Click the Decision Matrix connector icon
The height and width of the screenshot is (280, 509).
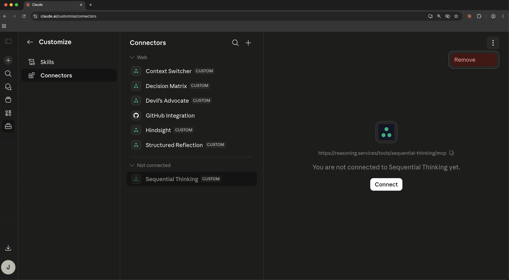(136, 86)
